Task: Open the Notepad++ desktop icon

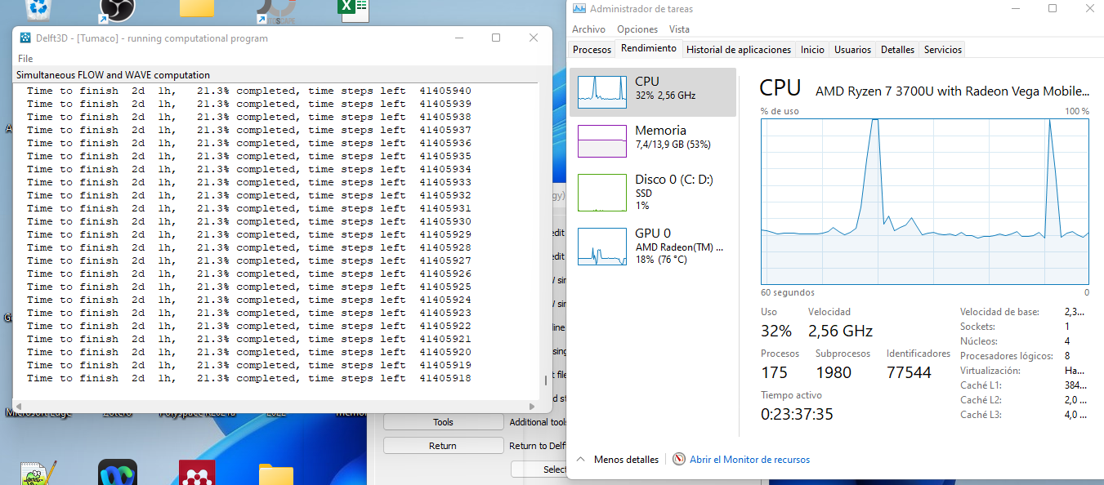Action: 38,473
